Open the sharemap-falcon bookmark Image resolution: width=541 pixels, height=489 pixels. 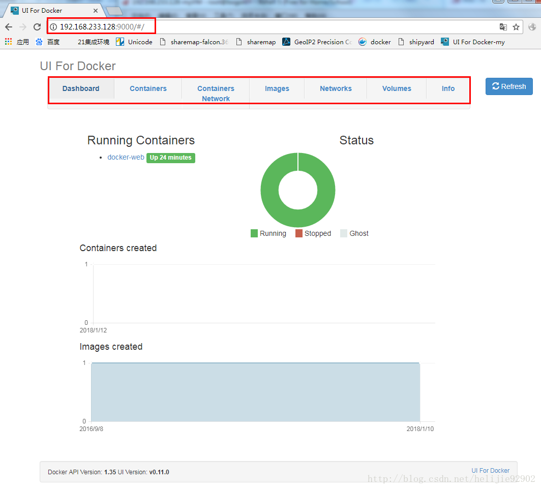(194, 42)
